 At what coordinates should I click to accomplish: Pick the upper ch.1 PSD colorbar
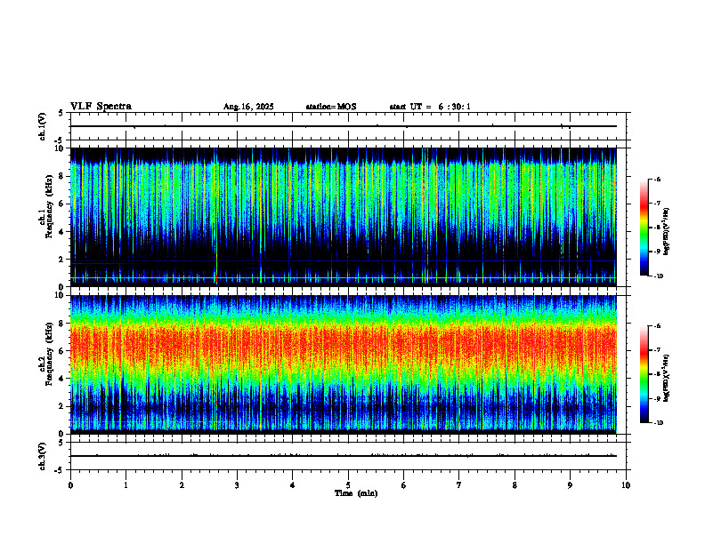pos(644,228)
